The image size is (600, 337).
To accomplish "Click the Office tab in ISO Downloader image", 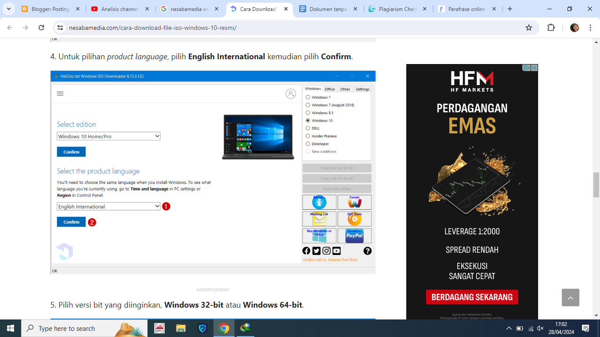I will [x=330, y=89].
